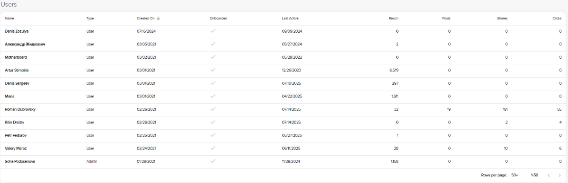The image size is (568, 183).
Task: Click shares value 181
Action: (505, 109)
